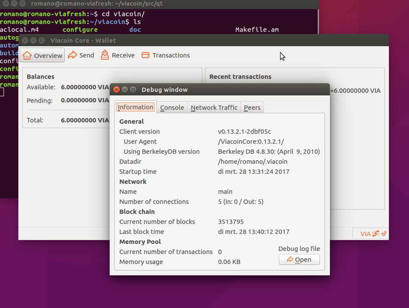
Task: Switch to the Peers tab
Action: click(252, 108)
